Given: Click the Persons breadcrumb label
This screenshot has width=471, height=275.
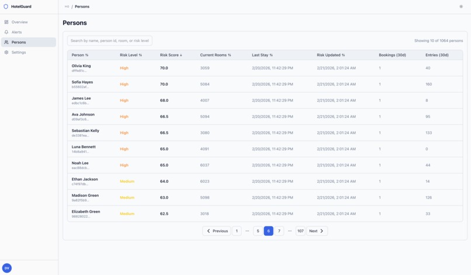Looking at the screenshot, I should pyautogui.click(x=82, y=6).
